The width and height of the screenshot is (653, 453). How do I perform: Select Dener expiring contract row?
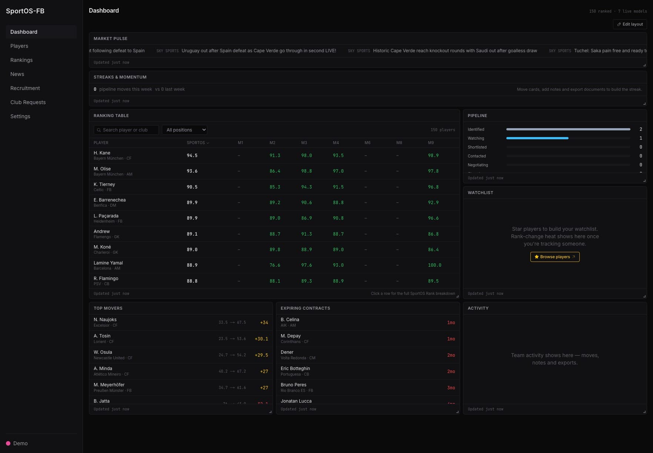pos(368,355)
